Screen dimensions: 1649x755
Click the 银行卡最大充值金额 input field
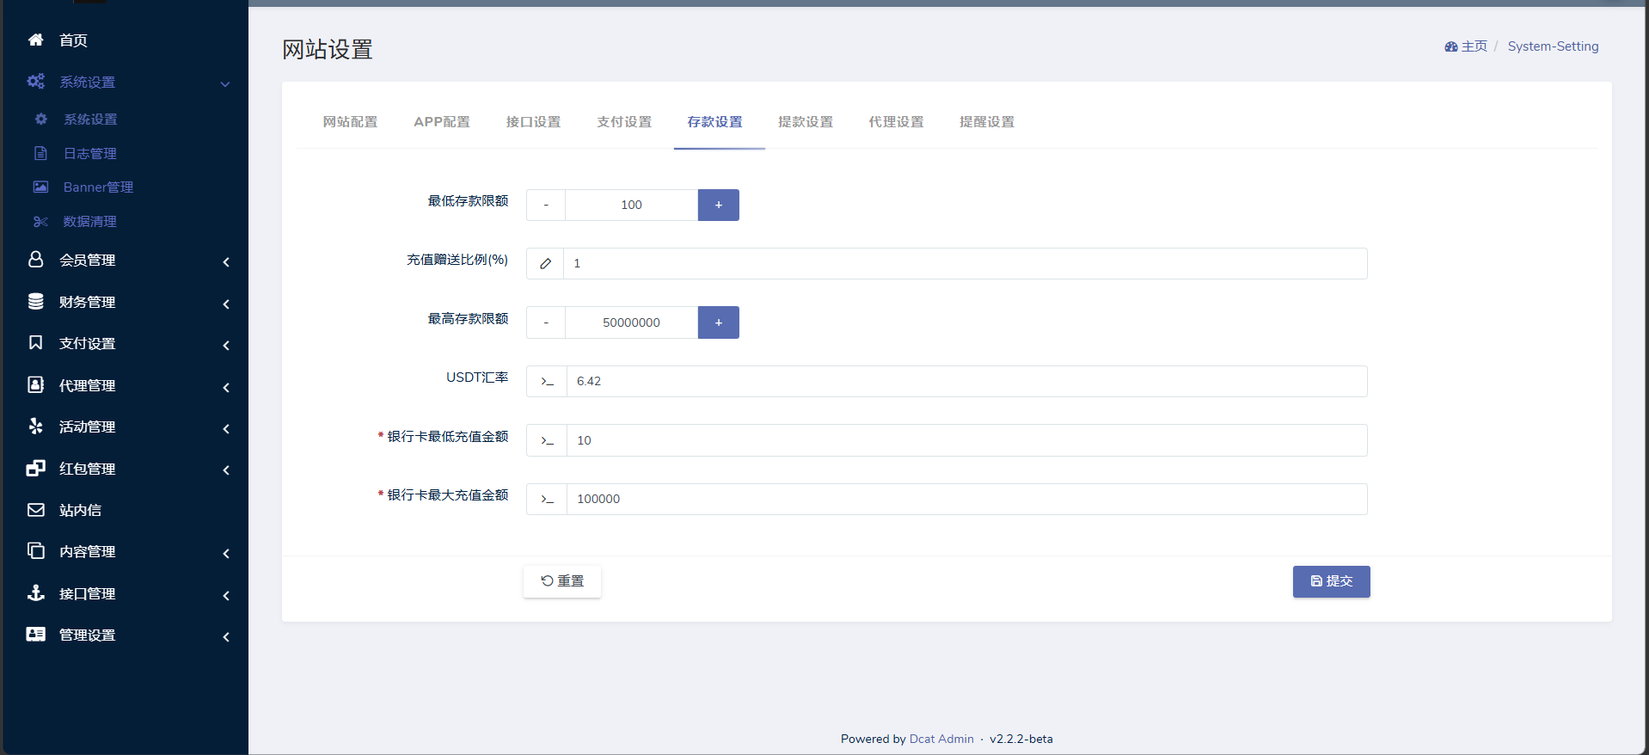pos(966,499)
